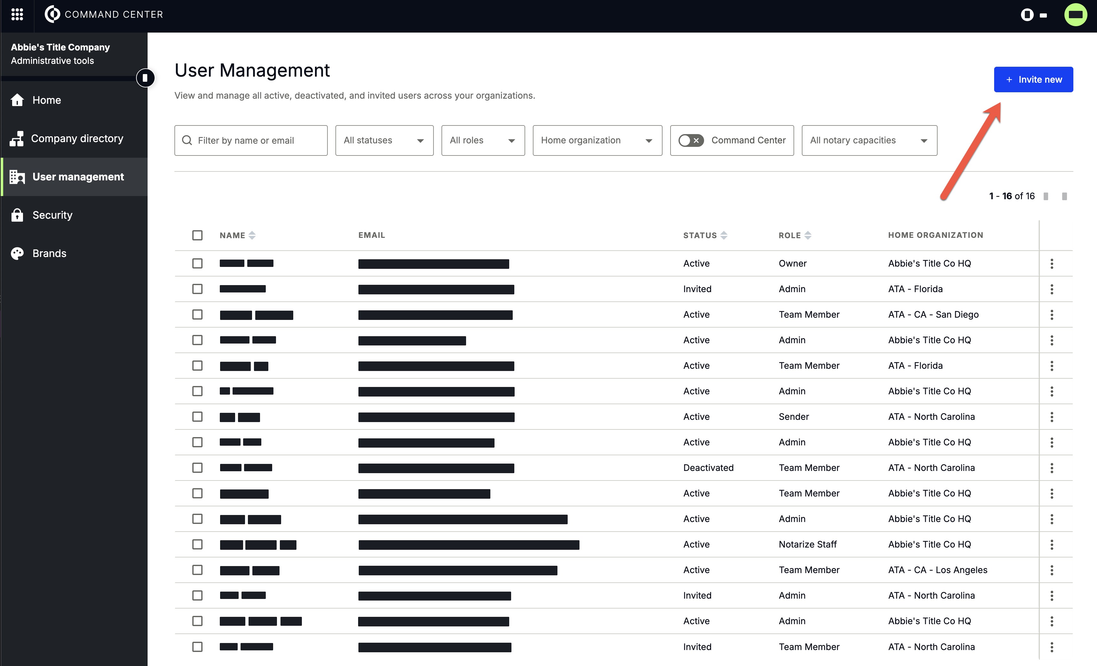Open the All roles dropdown
This screenshot has height=666, width=1097.
(483, 140)
